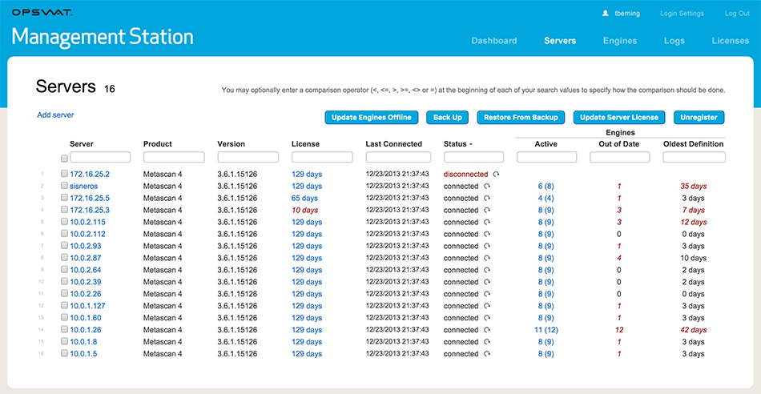The width and height of the screenshot is (761, 394).
Task: Focus the Active engines filter field
Action: [x=547, y=157]
